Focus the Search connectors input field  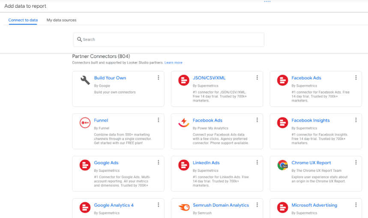tap(169, 40)
